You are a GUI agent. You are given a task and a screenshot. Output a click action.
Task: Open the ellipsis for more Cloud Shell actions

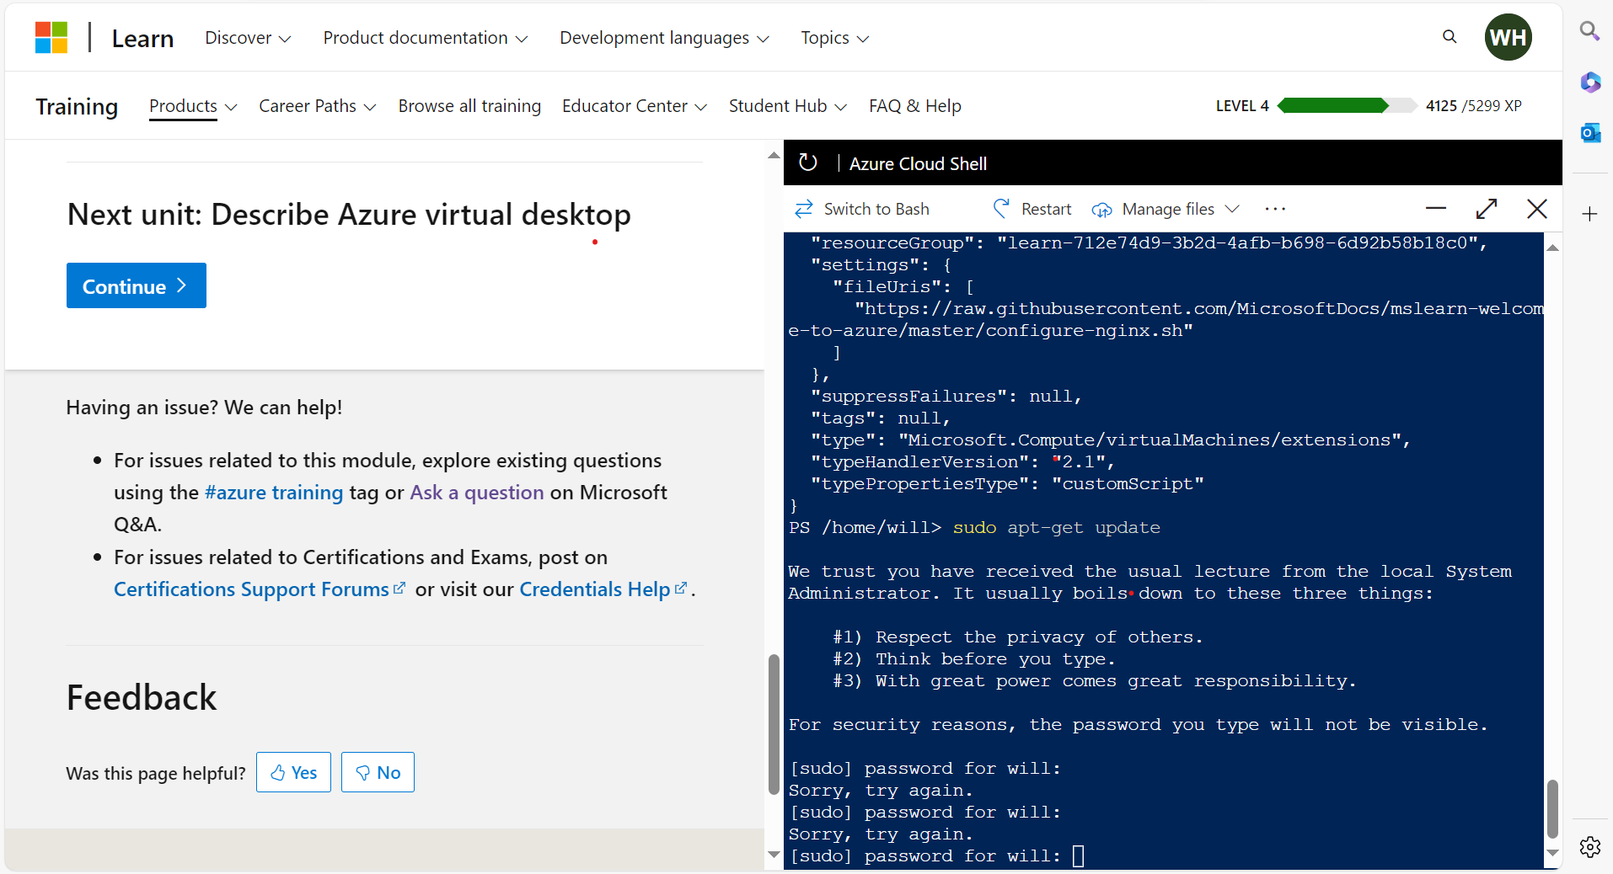(x=1275, y=209)
